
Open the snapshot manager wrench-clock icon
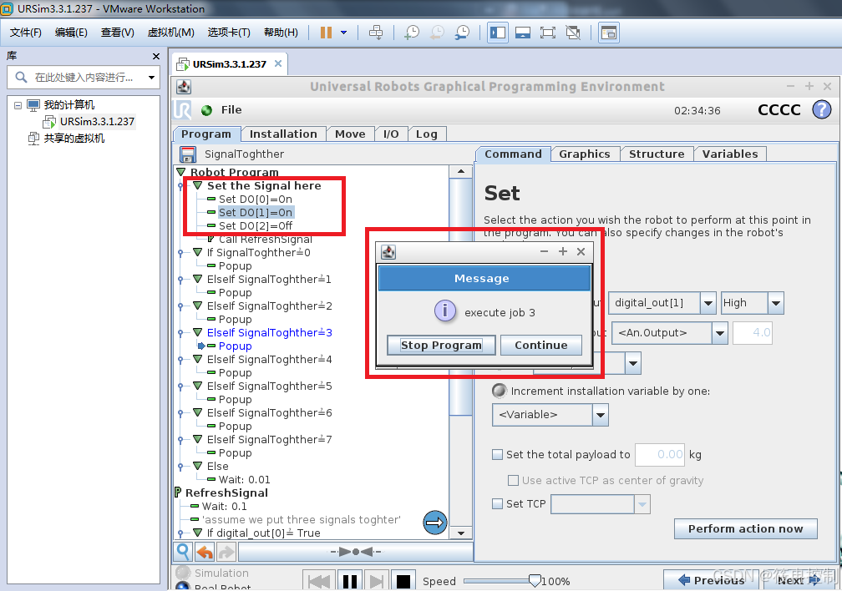tap(463, 33)
